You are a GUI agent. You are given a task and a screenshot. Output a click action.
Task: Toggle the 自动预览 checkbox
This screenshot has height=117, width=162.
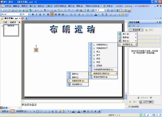tap(129, 107)
